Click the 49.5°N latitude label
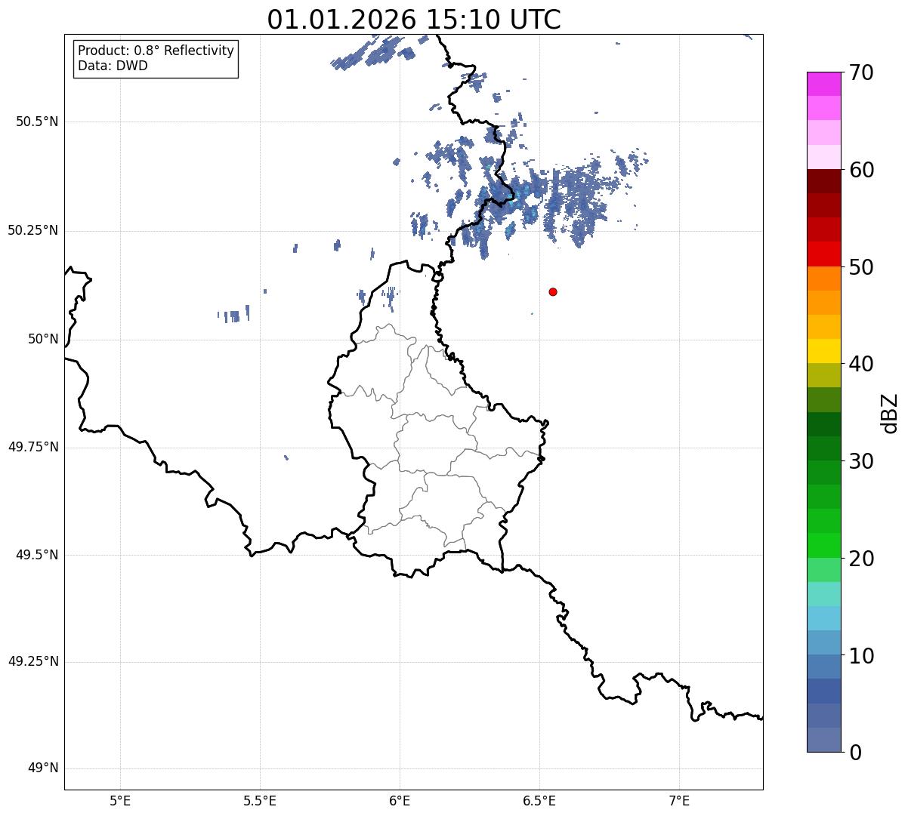This screenshot has width=908, height=816. point(37,555)
